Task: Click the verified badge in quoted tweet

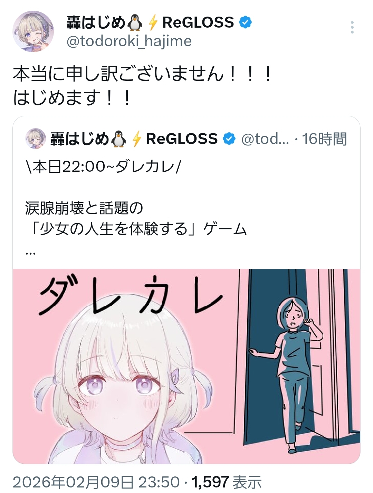Action: pos(229,139)
